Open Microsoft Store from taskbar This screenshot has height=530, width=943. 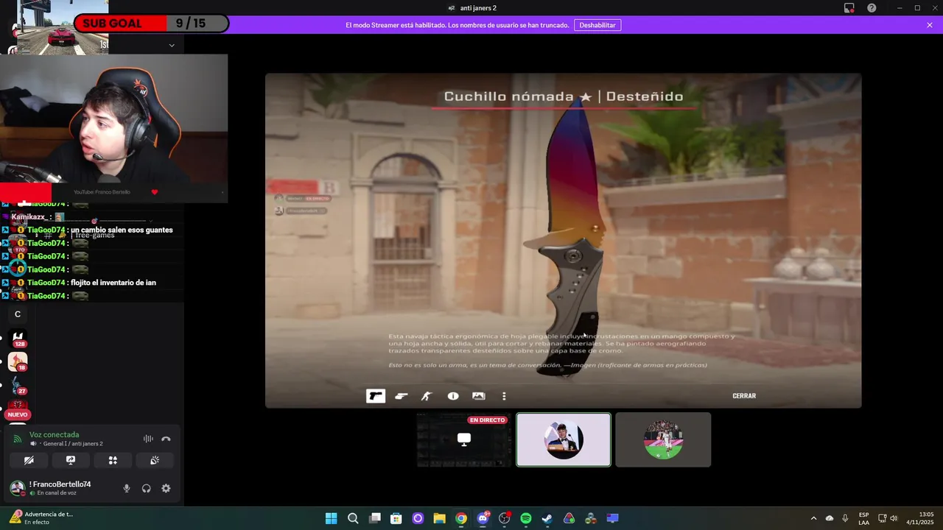click(396, 518)
